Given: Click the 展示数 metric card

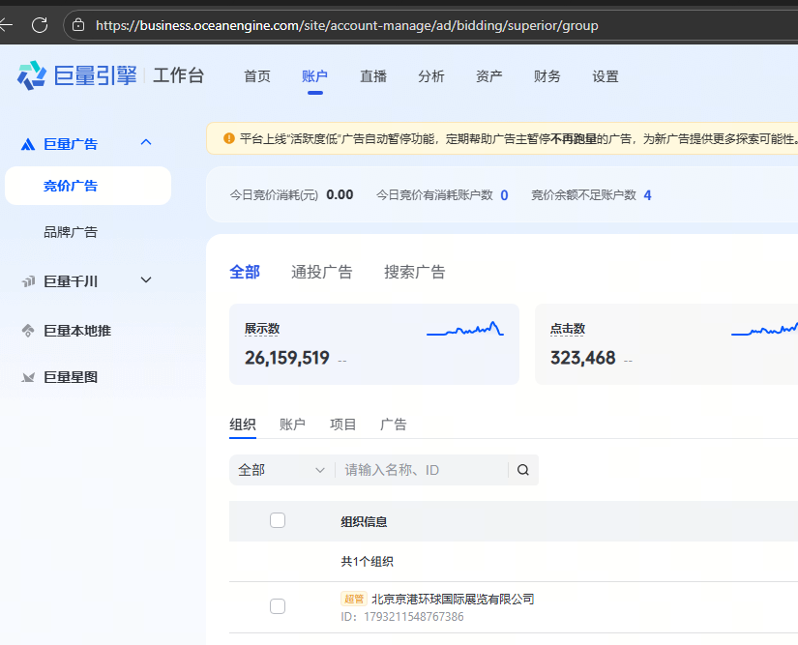Looking at the screenshot, I should pos(373,344).
